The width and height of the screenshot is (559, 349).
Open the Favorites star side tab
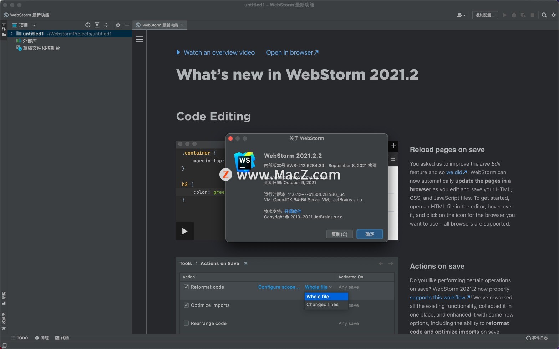tap(4, 322)
